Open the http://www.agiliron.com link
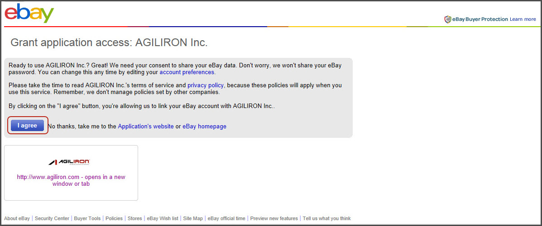The height and width of the screenshot is (226, 542). (71, 180)
